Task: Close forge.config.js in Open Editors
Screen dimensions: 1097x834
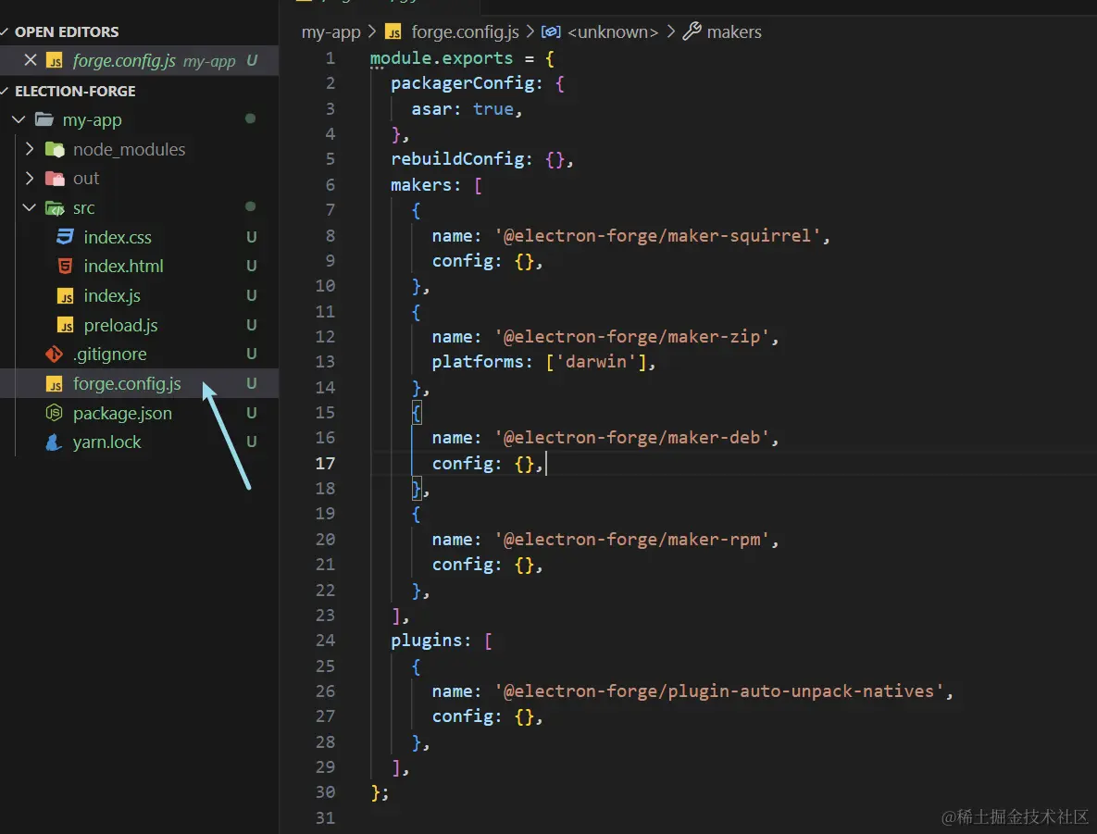Action: coord(30,60)
